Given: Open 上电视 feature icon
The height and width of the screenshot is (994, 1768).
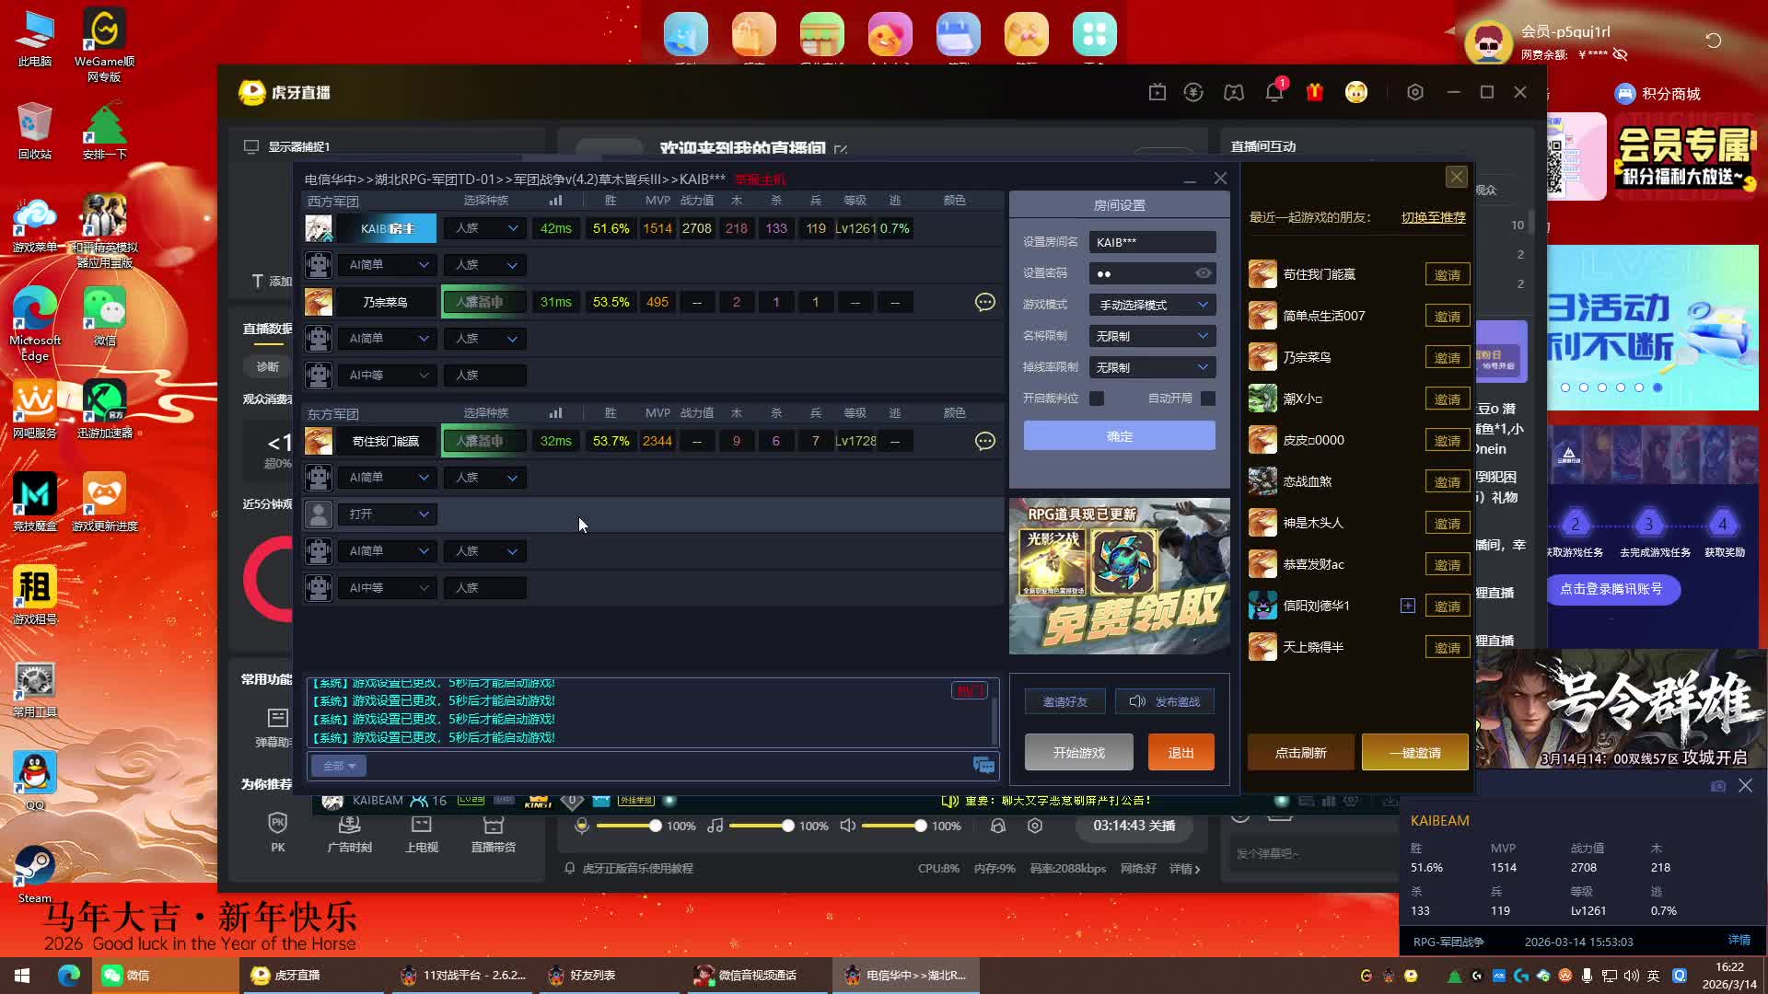Looking at the screenshot, I should pos(421,824).
